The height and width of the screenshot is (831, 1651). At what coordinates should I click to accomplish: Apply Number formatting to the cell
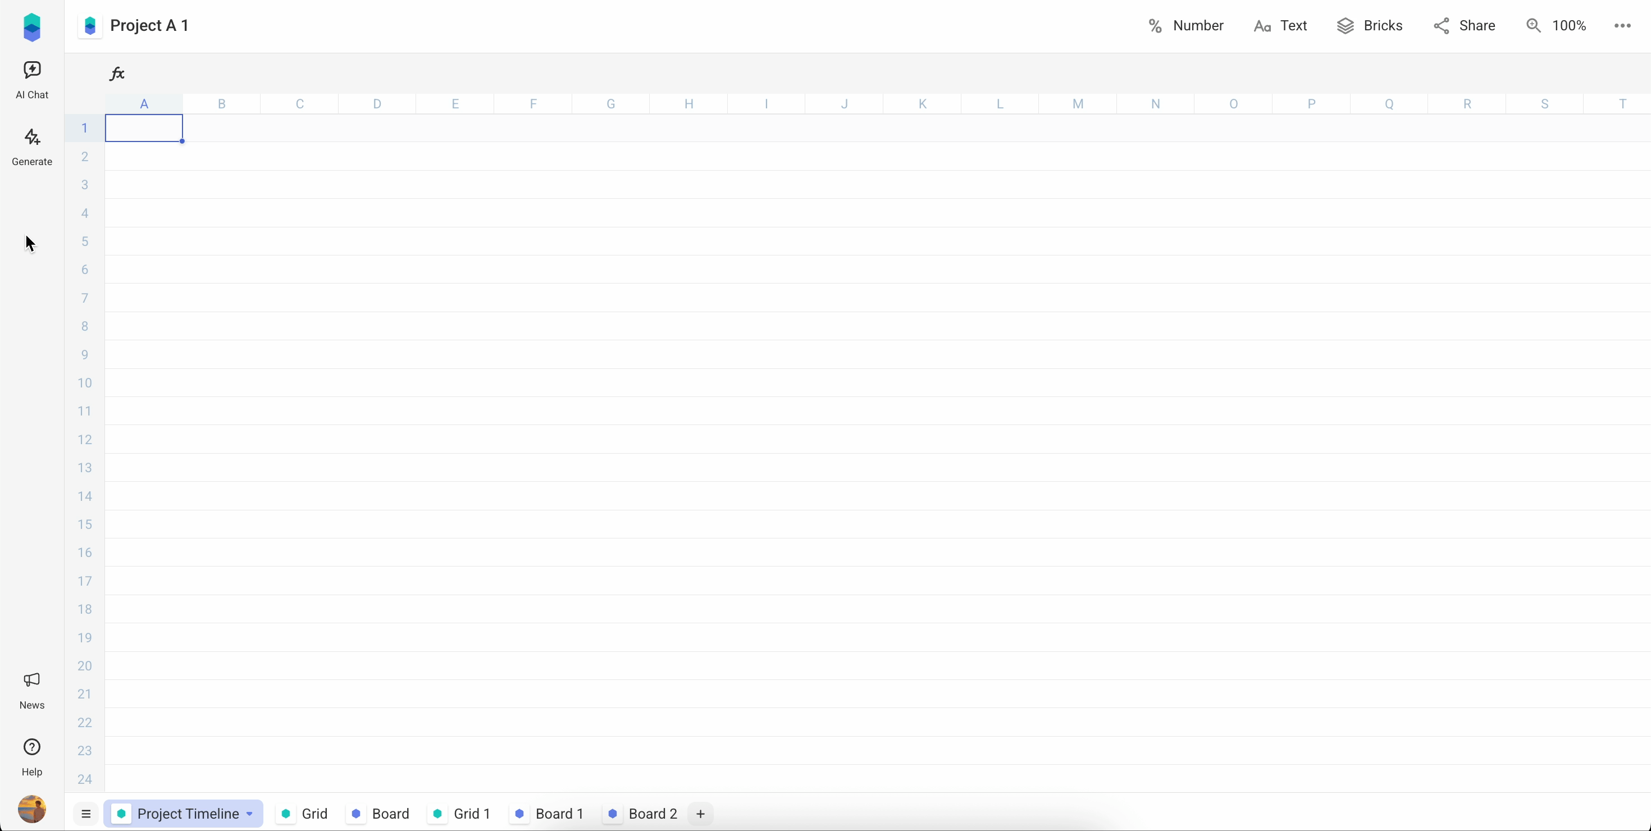(x=1185, y=26)
